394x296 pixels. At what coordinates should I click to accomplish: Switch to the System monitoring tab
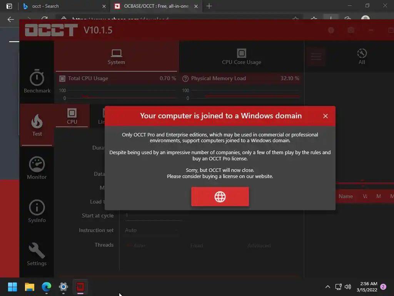[116, 57]
